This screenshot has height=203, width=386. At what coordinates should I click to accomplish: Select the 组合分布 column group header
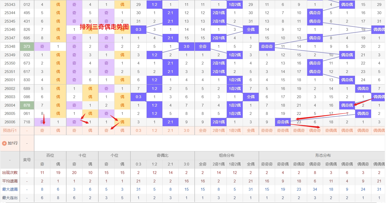(227, 155)
